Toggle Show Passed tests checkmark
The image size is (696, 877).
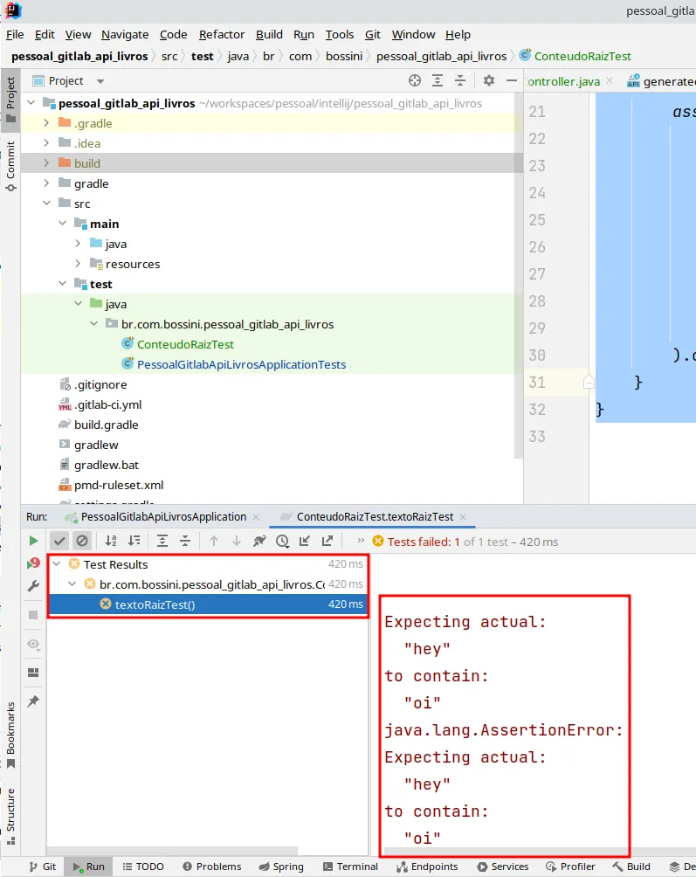(x=59, y=541)
